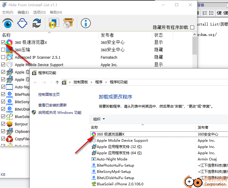Select Apple Mobile Device Support in 程序和功能
Viewport: 228px width, 188px height.
pyautogui.click(x=122, y=141)
